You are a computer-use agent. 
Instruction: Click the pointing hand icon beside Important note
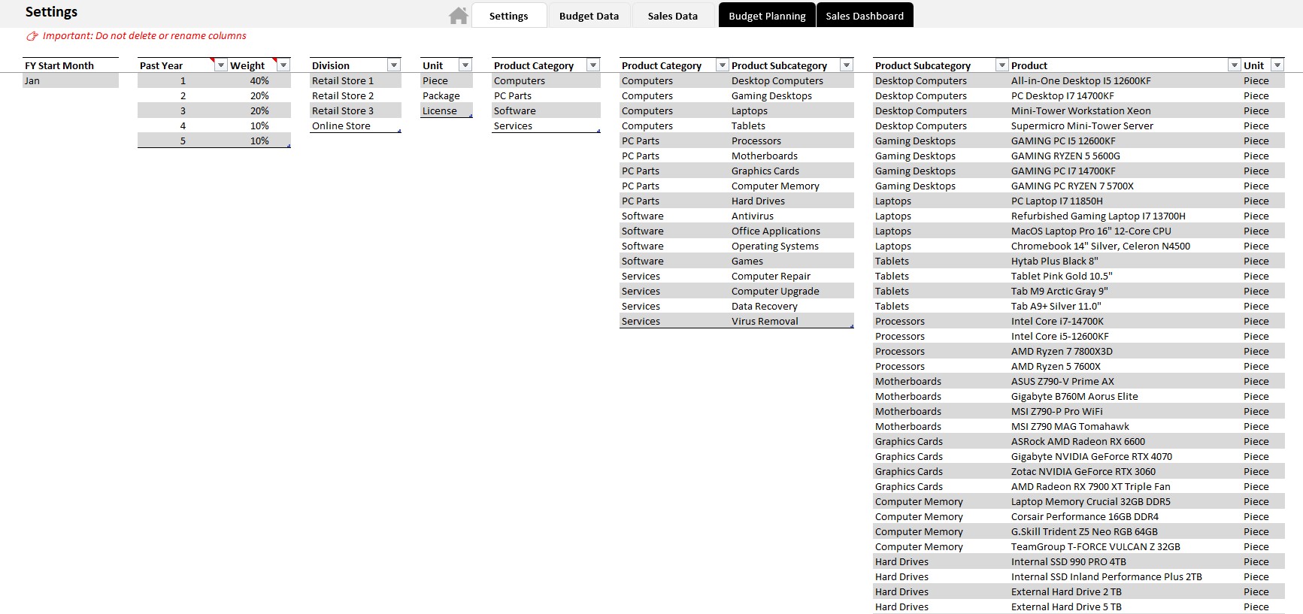pyautogui.click(x=32, y=36)
